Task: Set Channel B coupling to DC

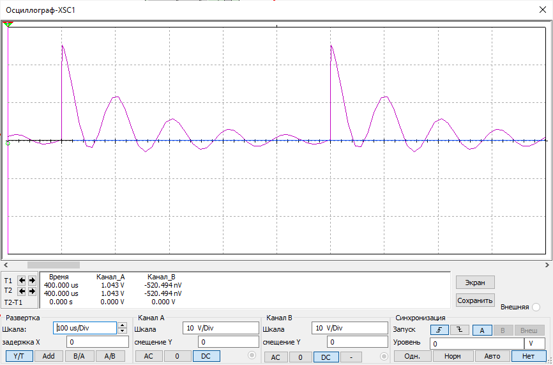Action: click(326, 357)
